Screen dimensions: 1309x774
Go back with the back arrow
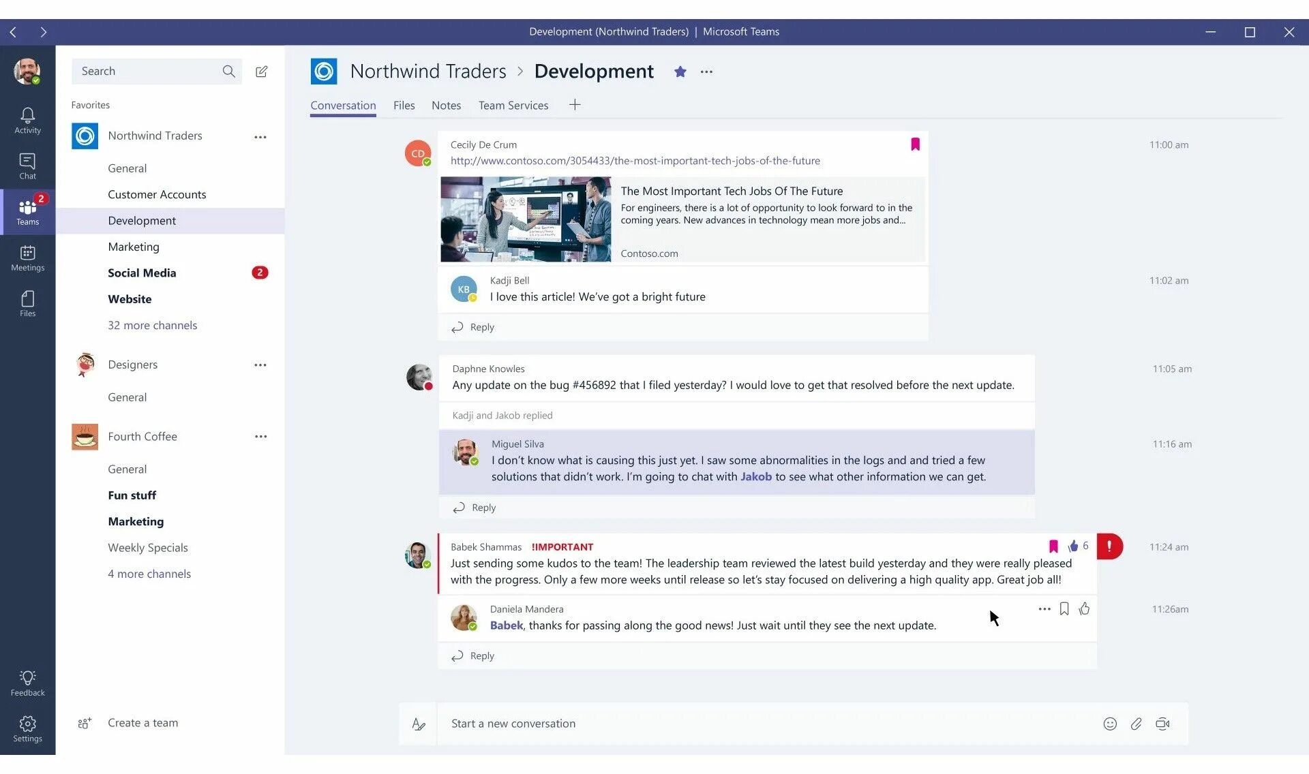coord(13,31)
